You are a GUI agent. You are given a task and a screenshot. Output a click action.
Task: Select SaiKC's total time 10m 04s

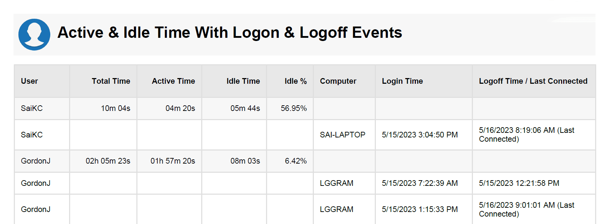pyautogui.click(x=115, y=108)
